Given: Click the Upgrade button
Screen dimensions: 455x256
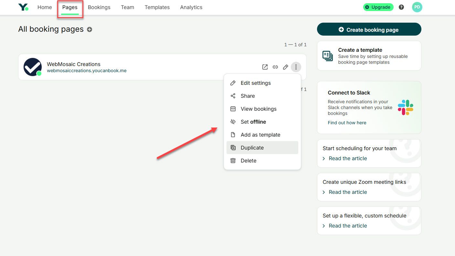Looking at the screenshot, I should (x=378, y=7).
